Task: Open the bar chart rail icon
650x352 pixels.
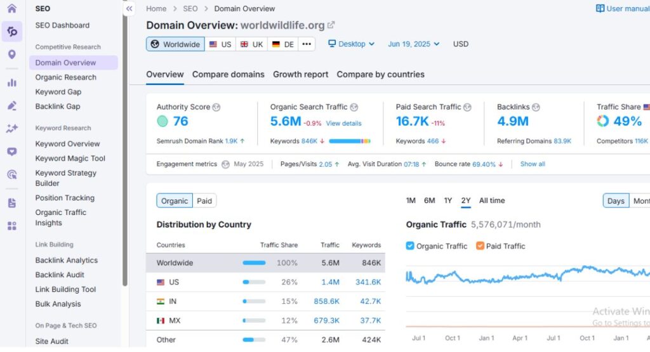Action: point(12,82)
